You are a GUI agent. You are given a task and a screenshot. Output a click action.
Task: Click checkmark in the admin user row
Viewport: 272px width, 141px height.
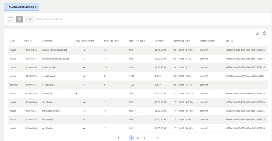click(x=84, y=76)
